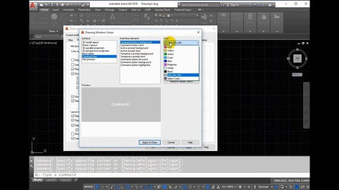The height and width of the screenshot is (190, 339).
Task: Click the command line wrench customize icon
Action: 31,166
